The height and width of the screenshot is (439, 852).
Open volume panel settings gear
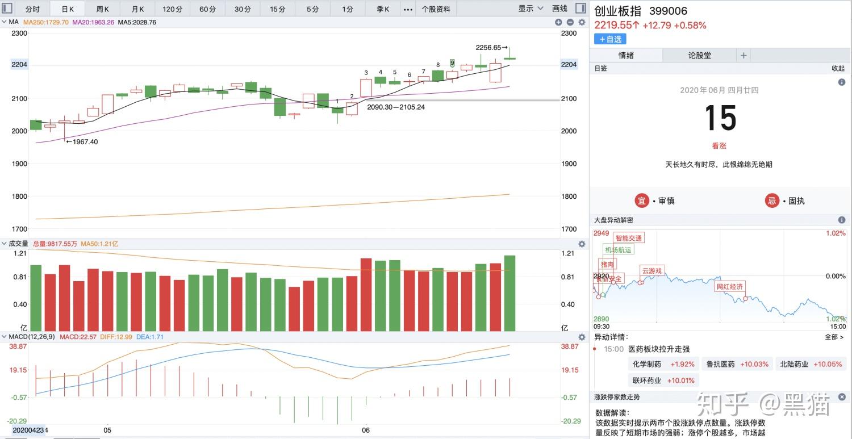click(582, 244)
